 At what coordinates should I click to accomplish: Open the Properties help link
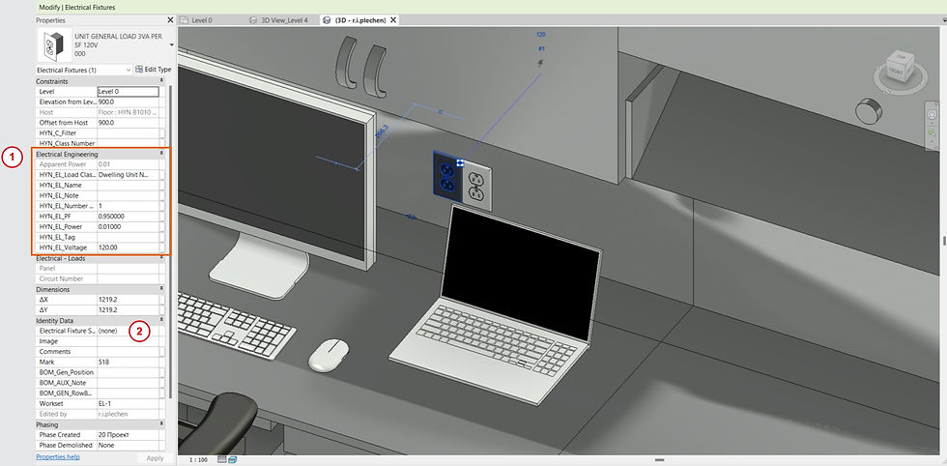[58, 457]
